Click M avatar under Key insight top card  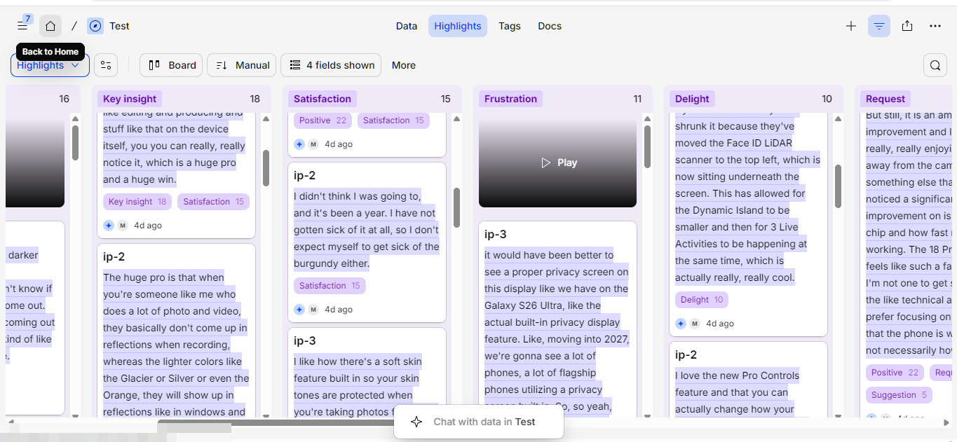point(123,226)
